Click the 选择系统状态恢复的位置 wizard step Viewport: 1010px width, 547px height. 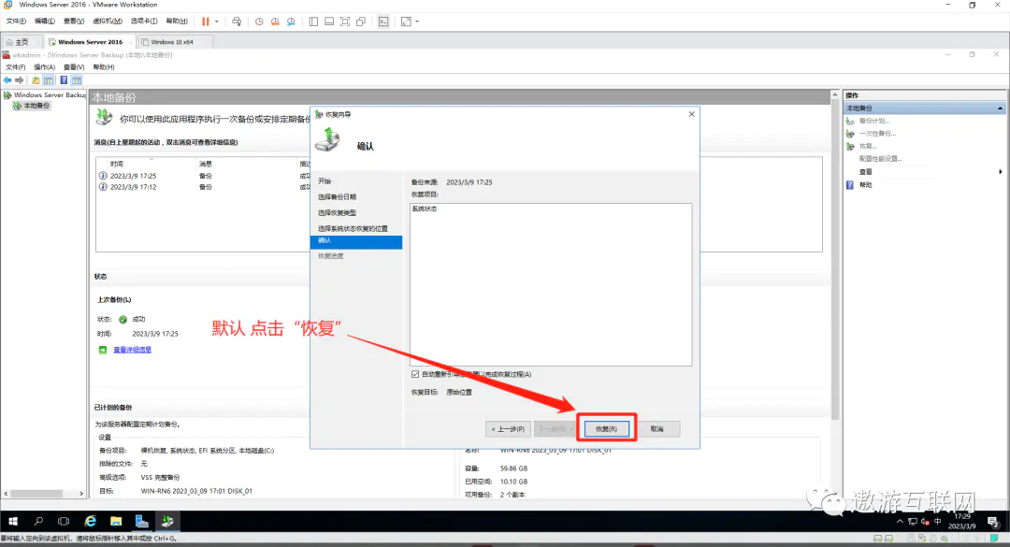(353, 228)
